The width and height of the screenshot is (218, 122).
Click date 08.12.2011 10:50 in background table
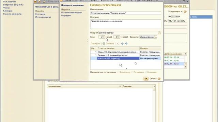[x=172, y=61]
